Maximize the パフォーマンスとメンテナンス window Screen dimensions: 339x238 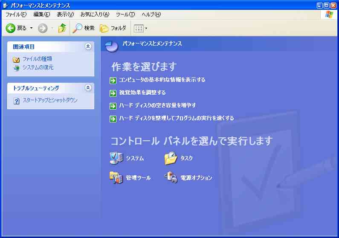(327, 6)
